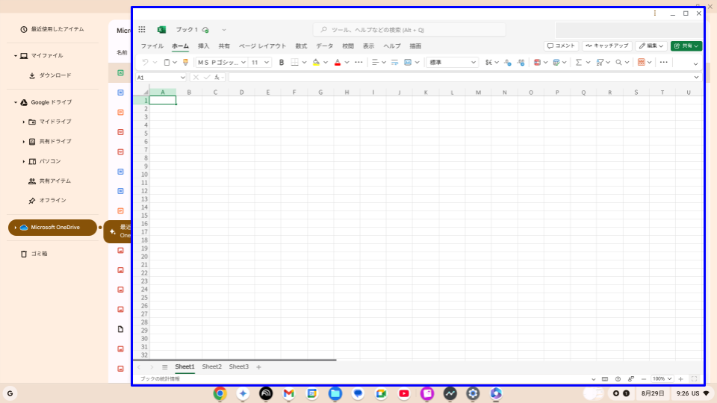Open the app launcher grid icon
The image size is (717, 403).
coord(142,30)
